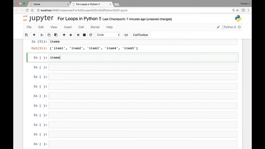Reload the page in browser toolbar

coord(27,10)
